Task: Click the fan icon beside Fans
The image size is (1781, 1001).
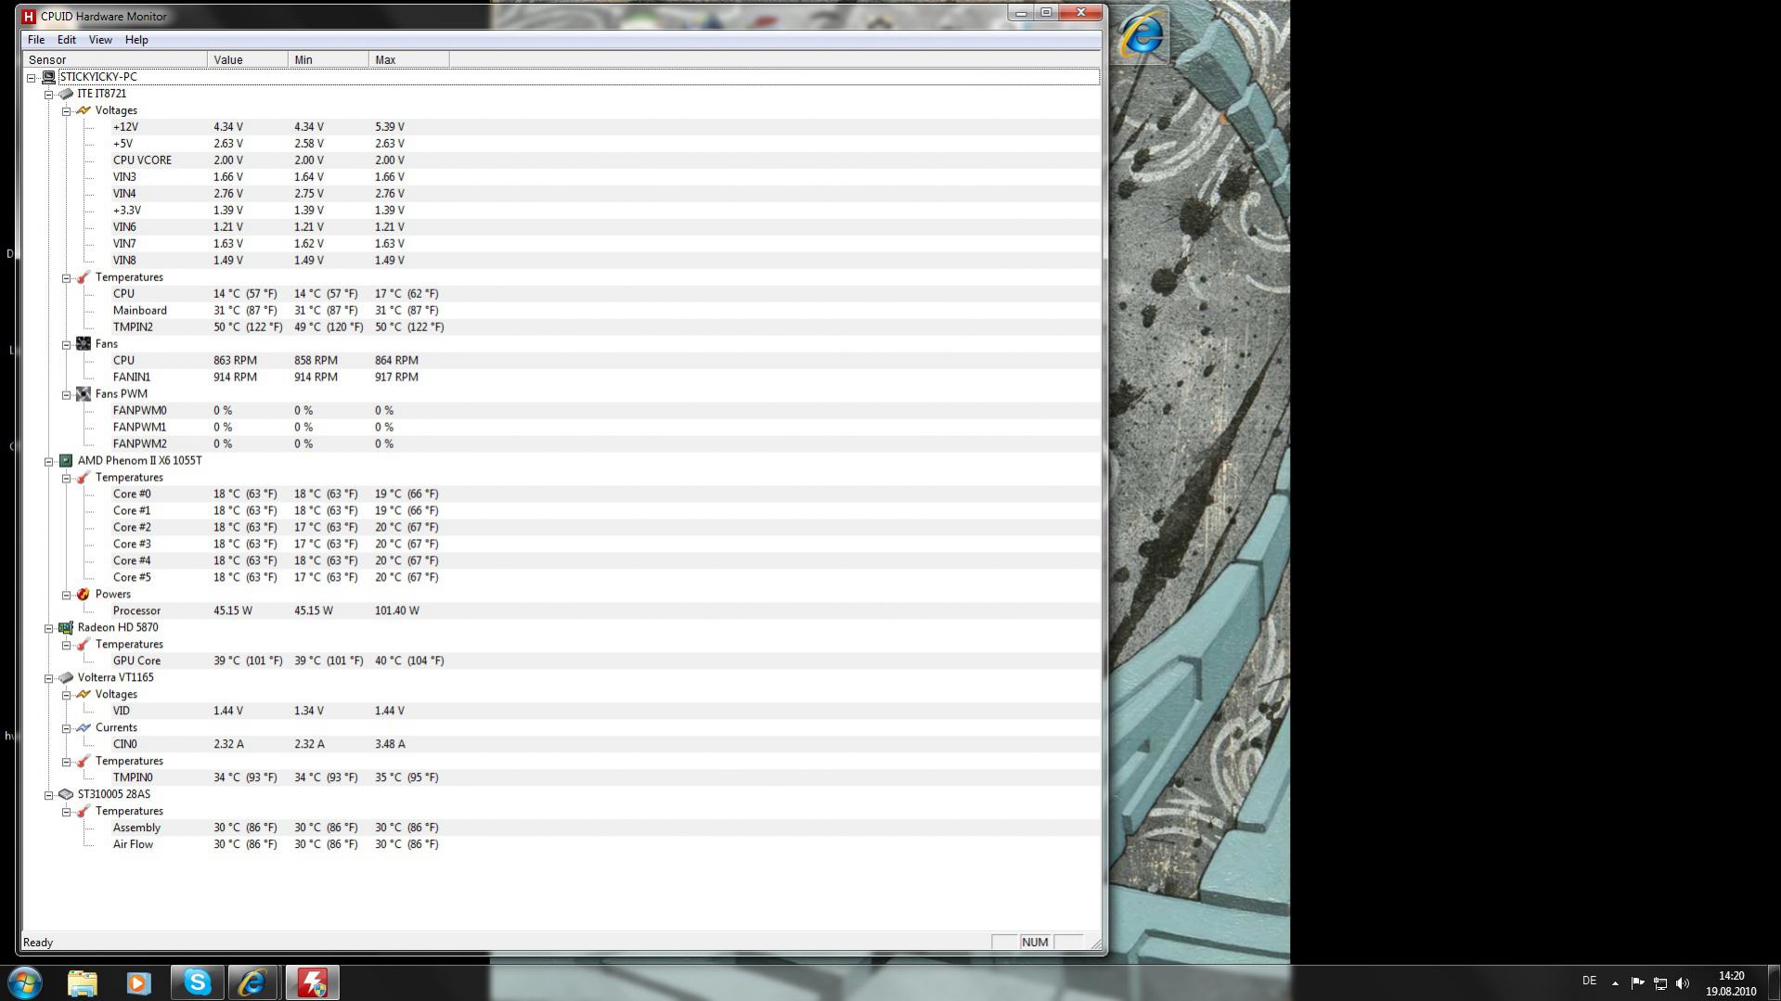Action: coord(84,344)
